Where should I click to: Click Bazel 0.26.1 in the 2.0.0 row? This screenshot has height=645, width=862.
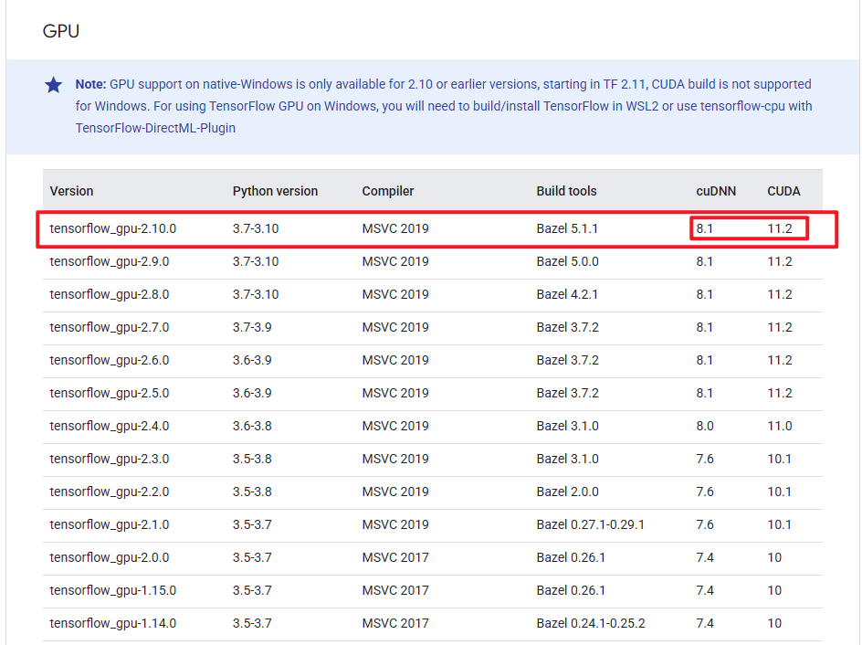pyautogui.click(x=571, y=557)
